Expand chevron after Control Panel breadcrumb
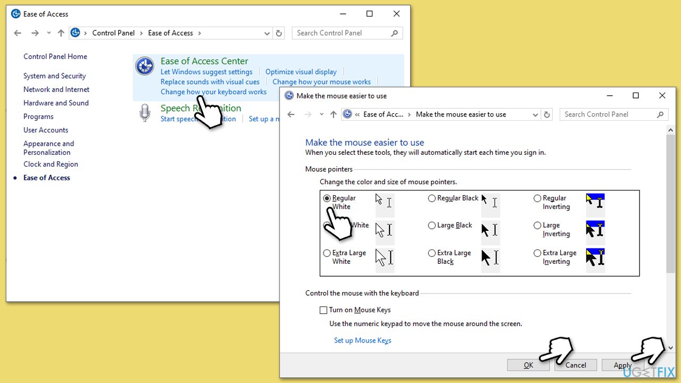The image size is (681, 383). tap(142, 33)
